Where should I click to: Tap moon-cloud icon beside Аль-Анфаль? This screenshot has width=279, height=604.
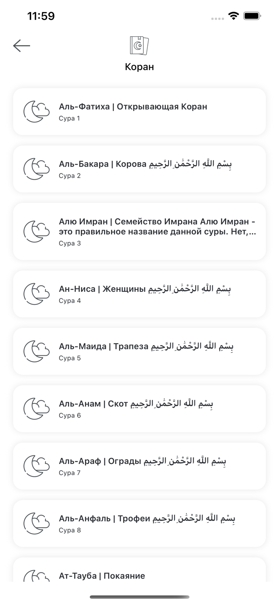36,523
